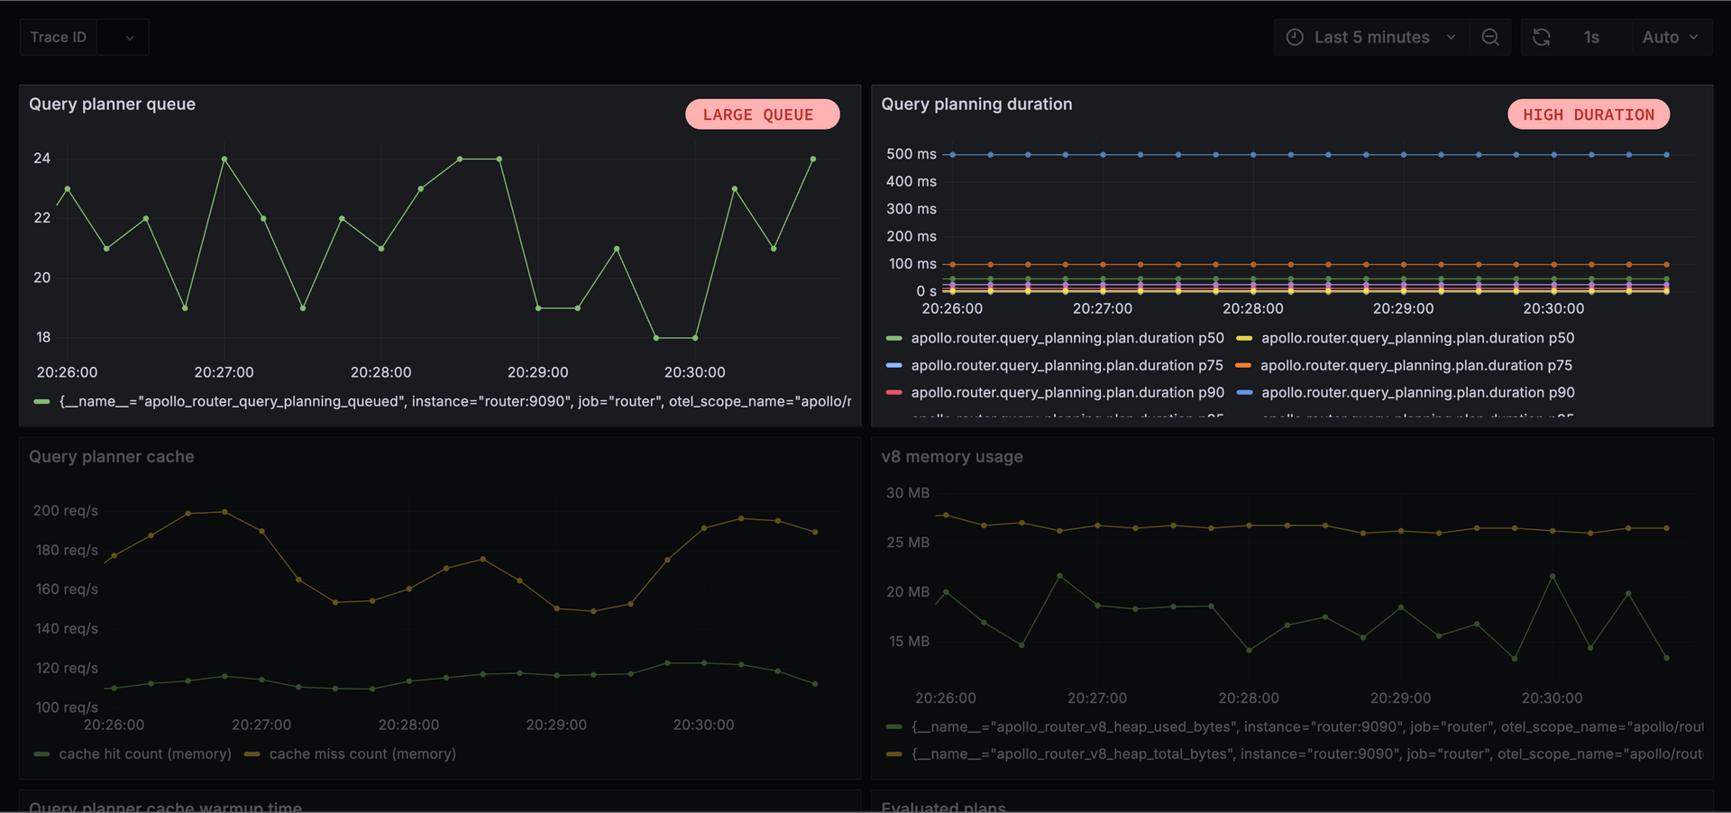Screen dimensions: 1731x813
Task: Click the LARGE QUEUE alert badge
Action: pos(762,114)
